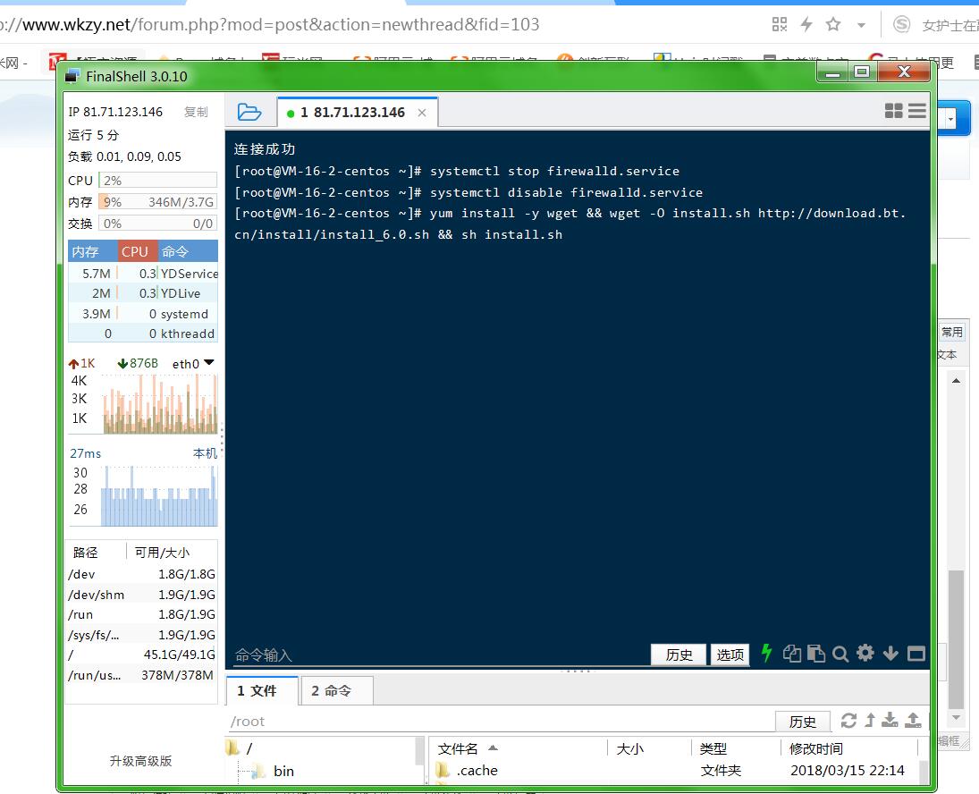Screen dimensions: 979x794
Task: Switch to grid layout view icon
Action: [893, 111]
